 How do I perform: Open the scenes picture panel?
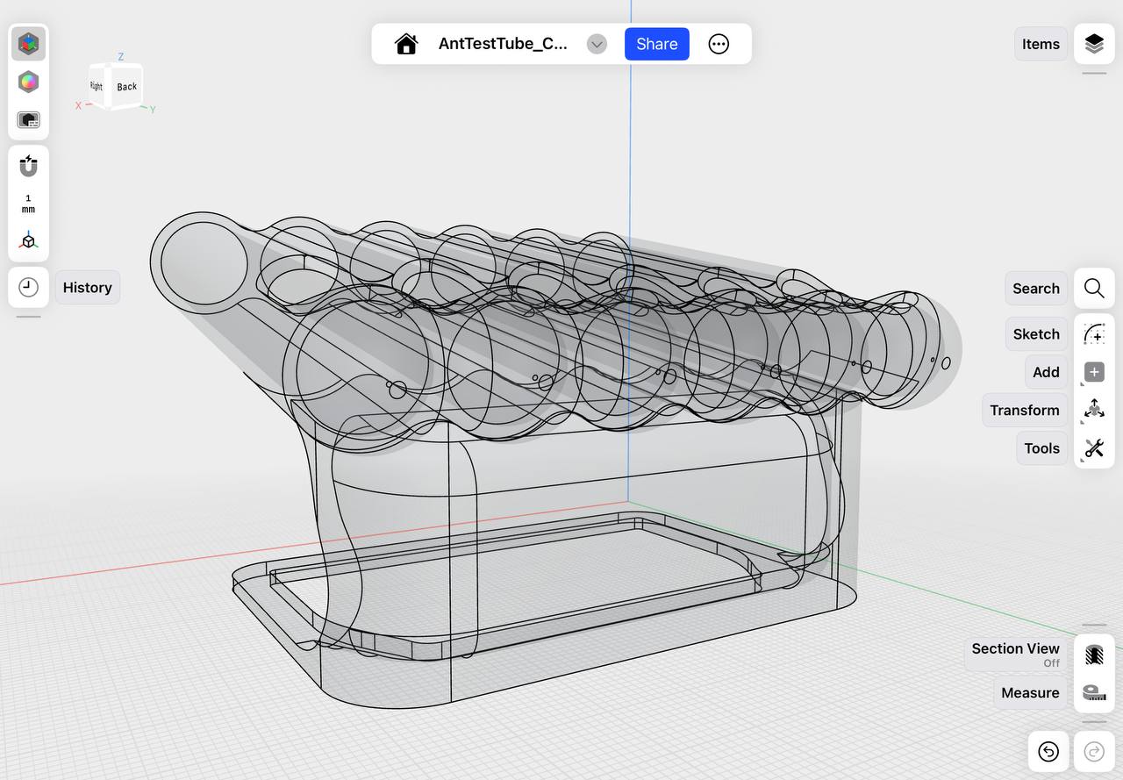pyautogui.click(x=29, y=120)
